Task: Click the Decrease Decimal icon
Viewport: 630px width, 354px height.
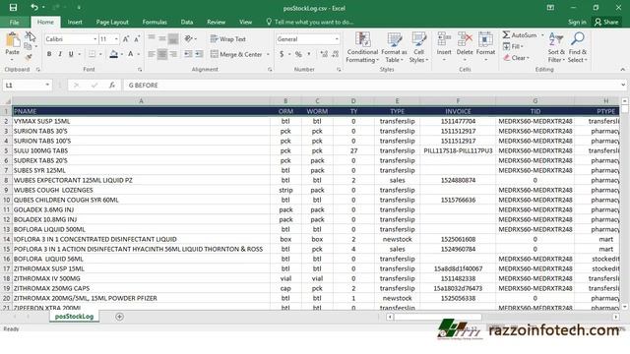Action: click(335, 54)
